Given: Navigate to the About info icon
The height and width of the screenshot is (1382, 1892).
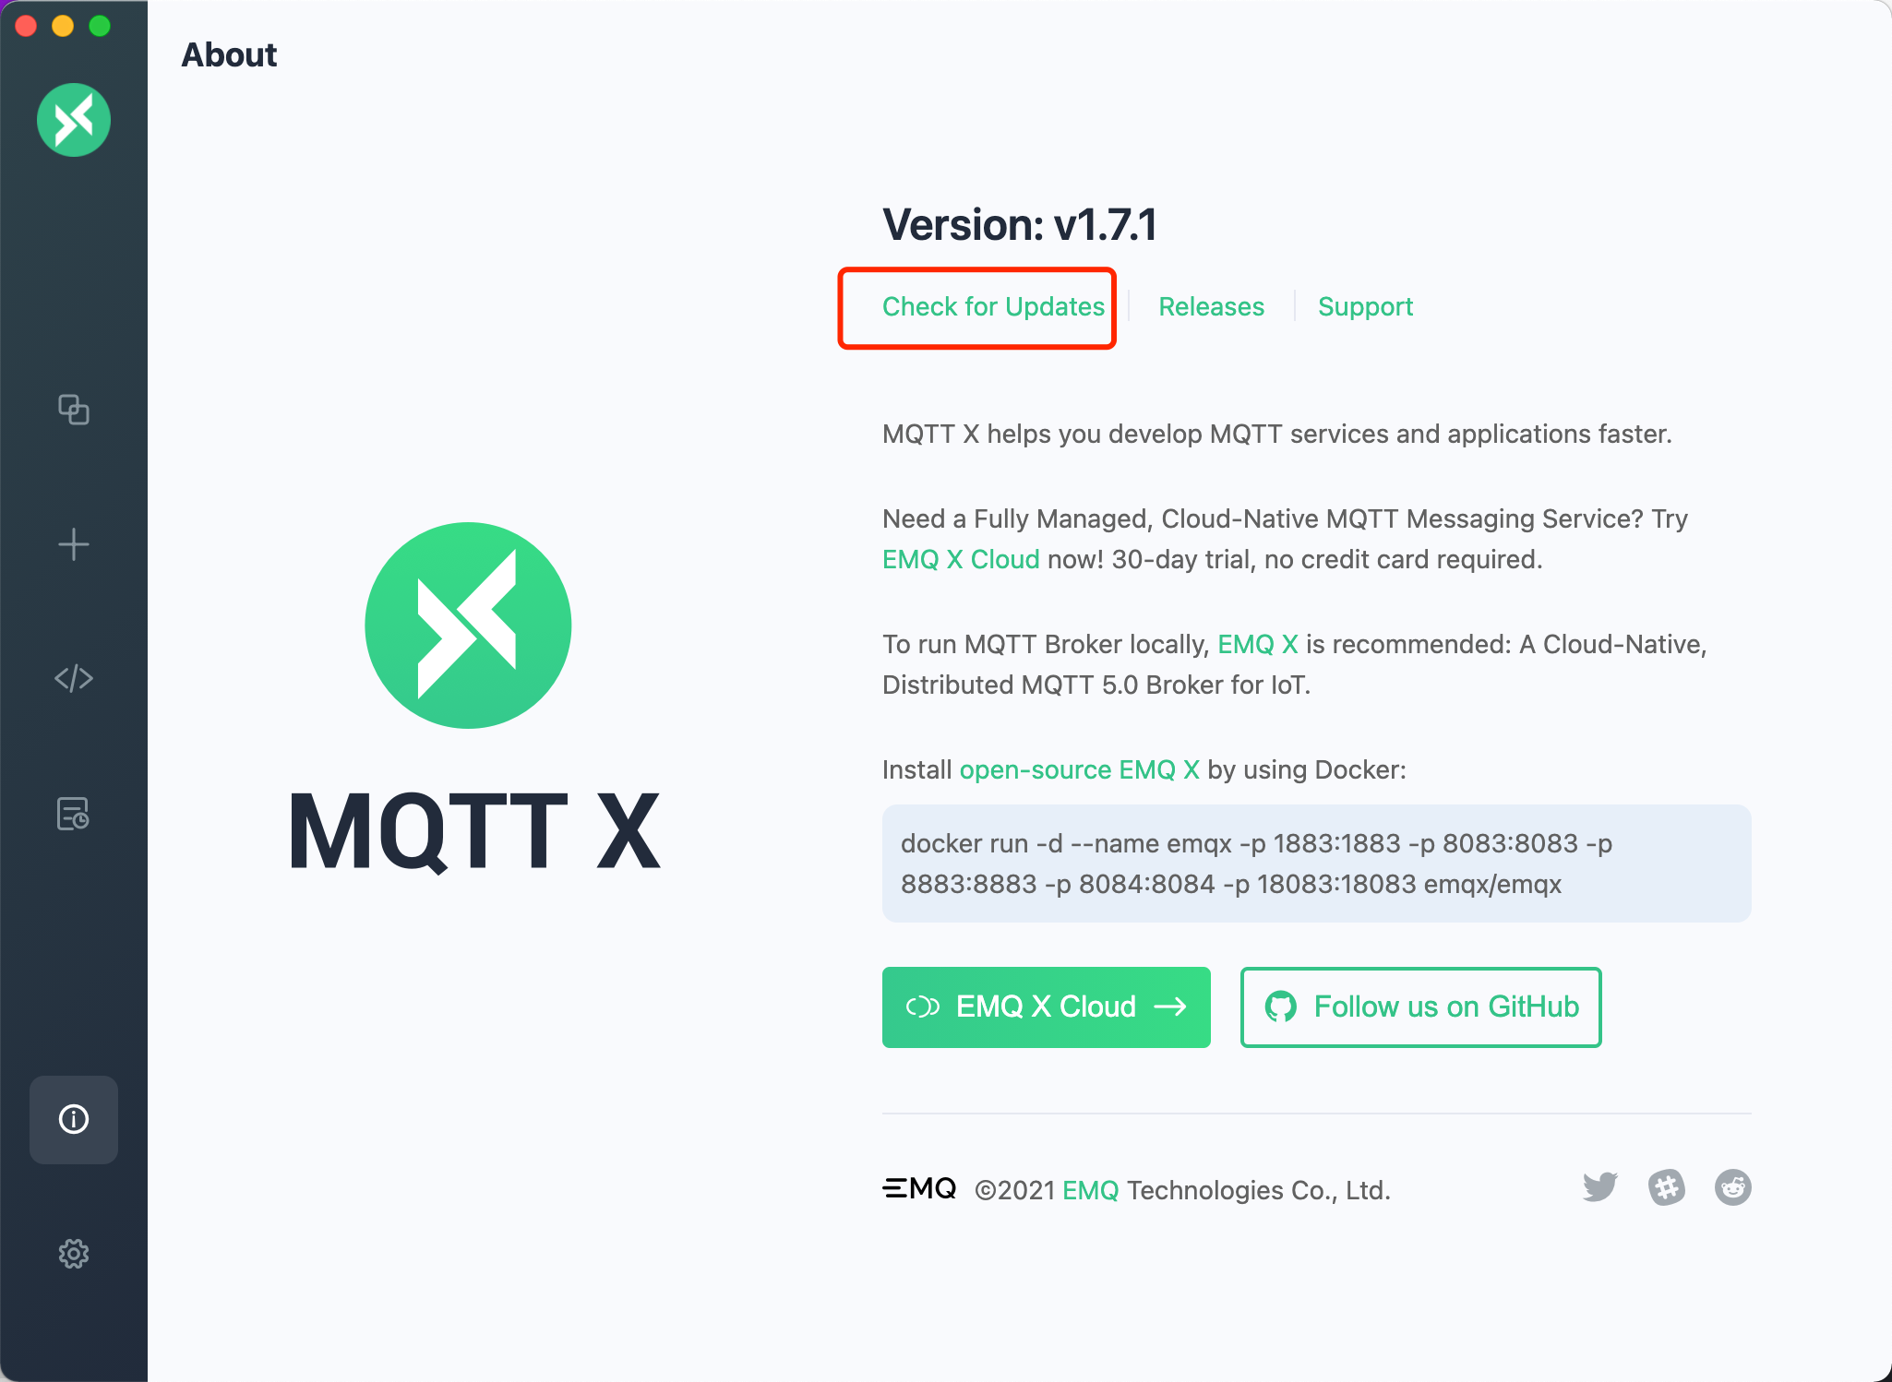Looking at the screenshot, I should [x=72, y=1119].
